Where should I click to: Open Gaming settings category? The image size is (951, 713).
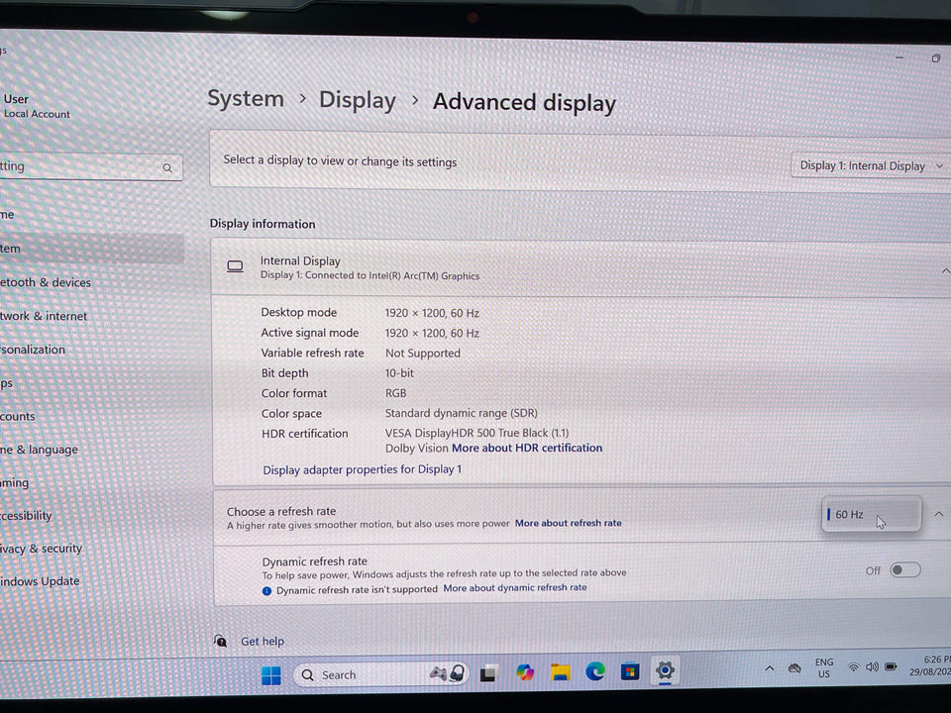(x=15, y=483)
